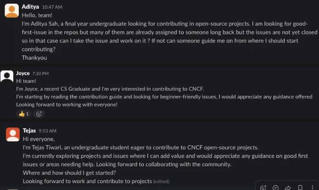The image size is (319, 190).
Task: Open Joyce's profile avatar
Action: 7,76
